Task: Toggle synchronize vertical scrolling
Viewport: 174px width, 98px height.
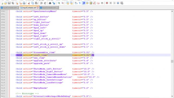Action: (67, 3)
